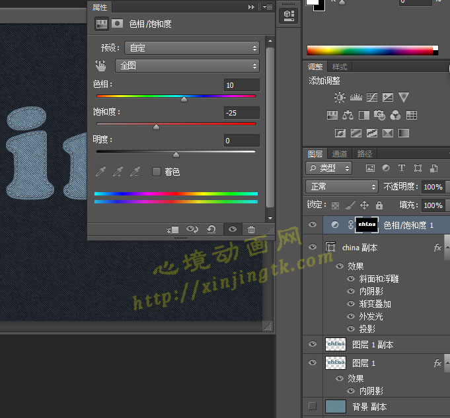This screenshot has height=418, width=450.
Task: Open the 全图 color range dropdown
Action: point(186,65)
